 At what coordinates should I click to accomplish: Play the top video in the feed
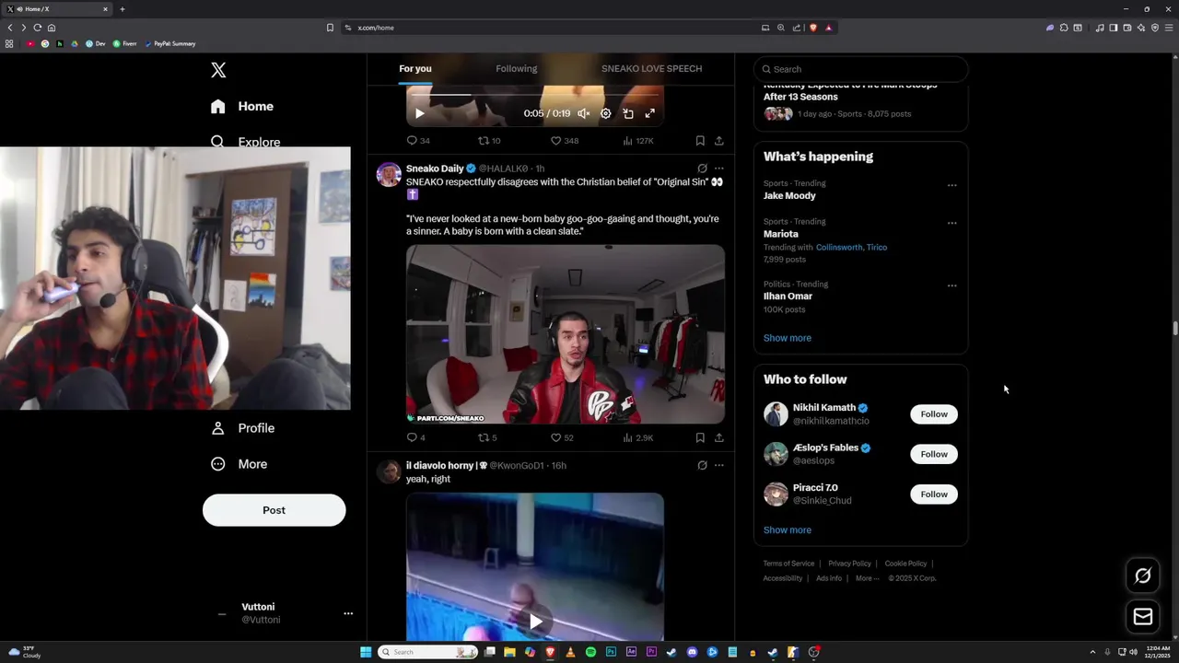[x=419, y=113]
